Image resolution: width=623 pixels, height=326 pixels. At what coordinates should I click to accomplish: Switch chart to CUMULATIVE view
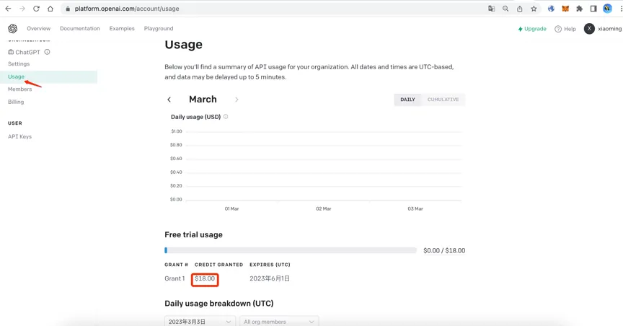[x=443, y=100]
